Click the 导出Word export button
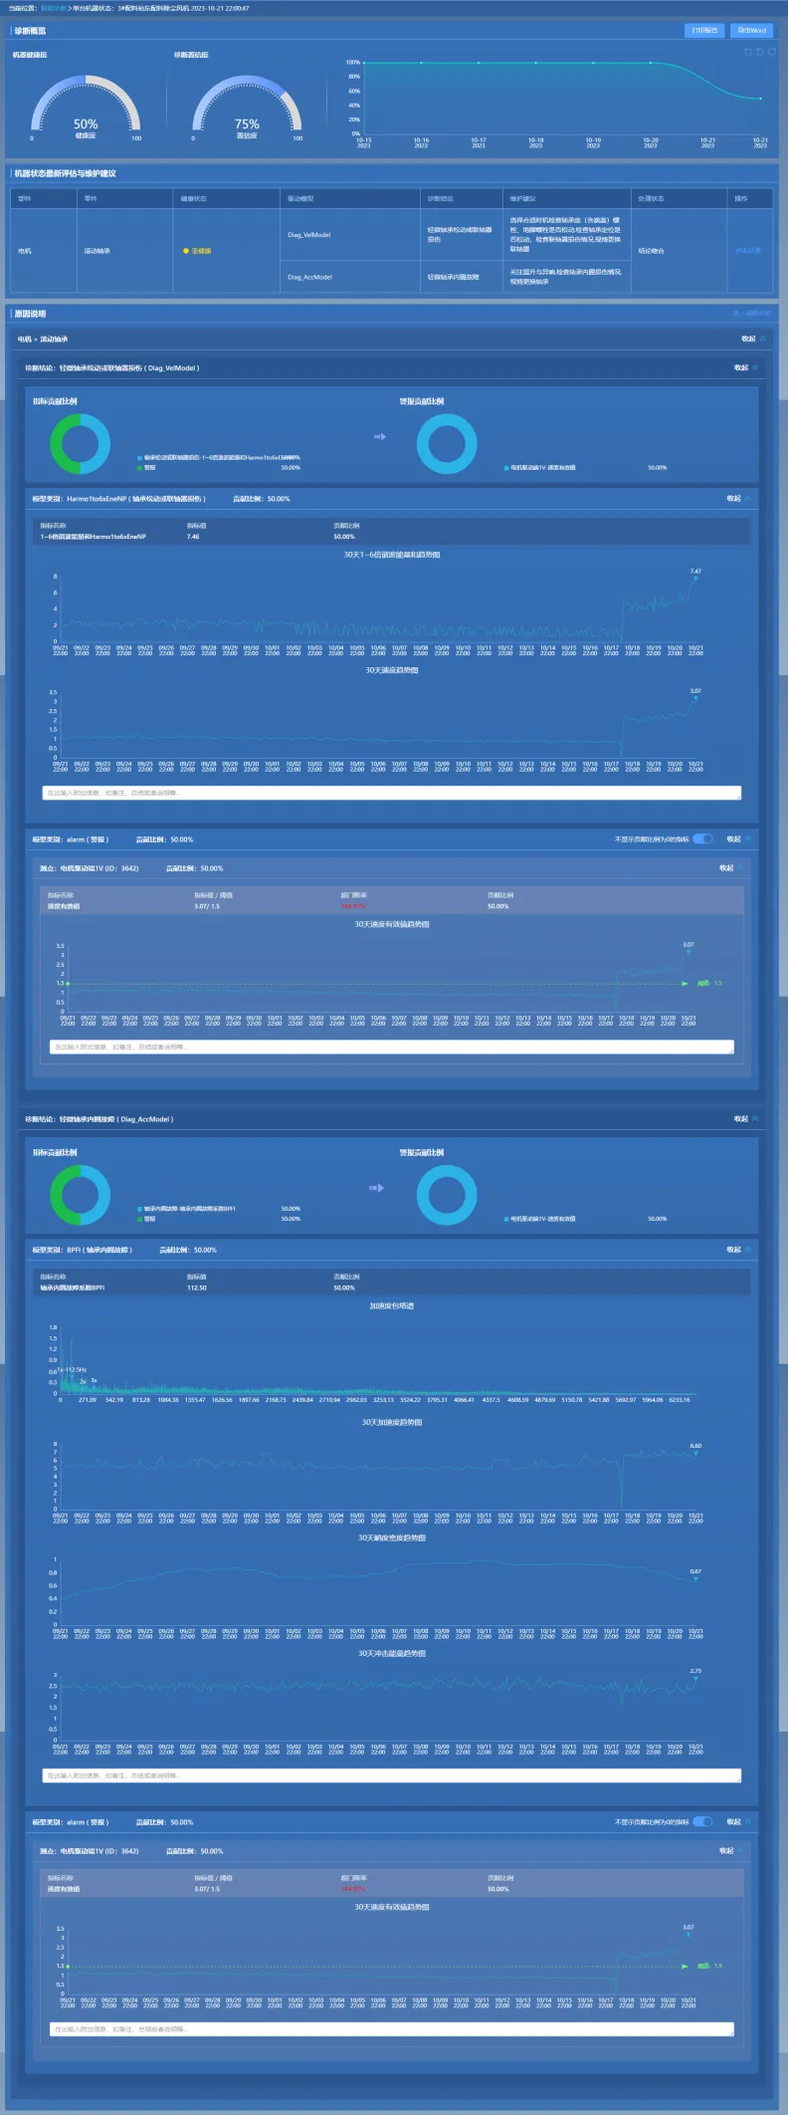Image resolution: width=788 pixels, height=2115 pixels. click(x=751, y=31)
